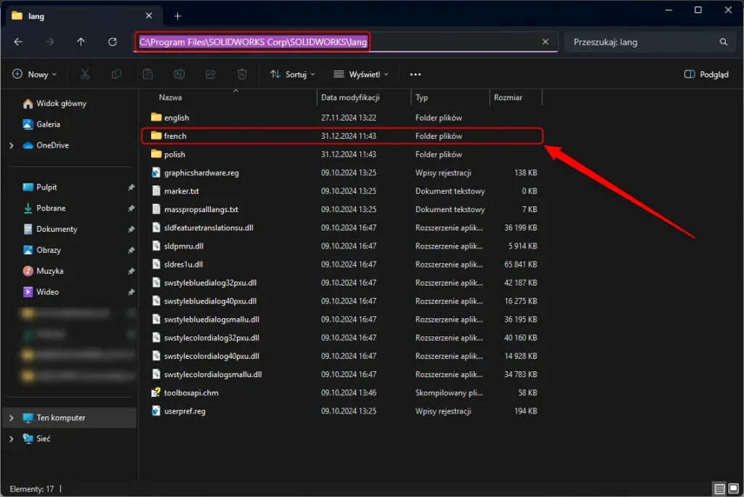Sort by the Typ column header

pyautogui.click(x=450, y=97)
